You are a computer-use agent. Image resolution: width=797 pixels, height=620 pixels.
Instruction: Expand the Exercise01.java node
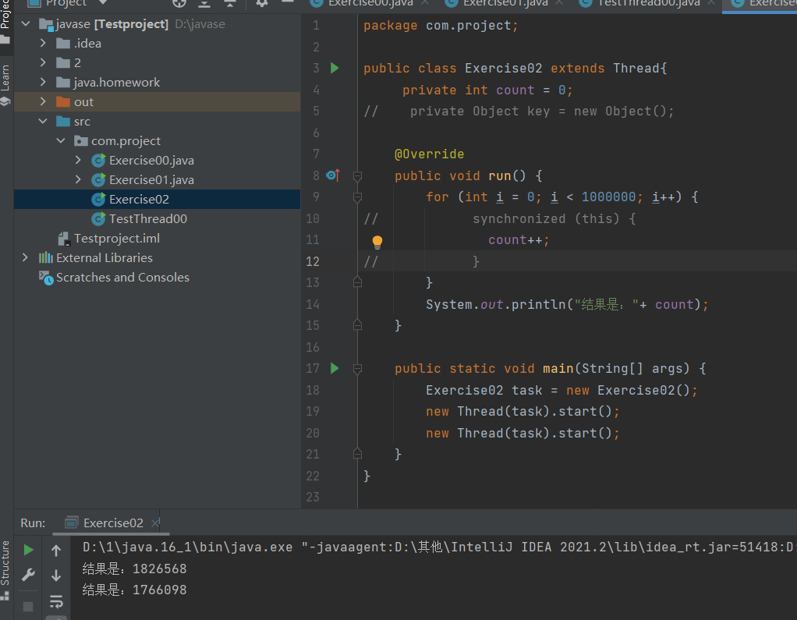(x=78, y=180)
